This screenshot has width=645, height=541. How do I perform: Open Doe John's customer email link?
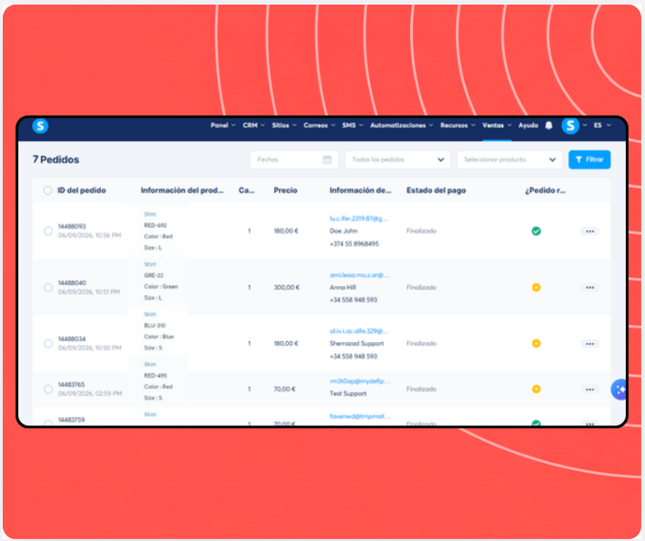click(x=359, y=219)
